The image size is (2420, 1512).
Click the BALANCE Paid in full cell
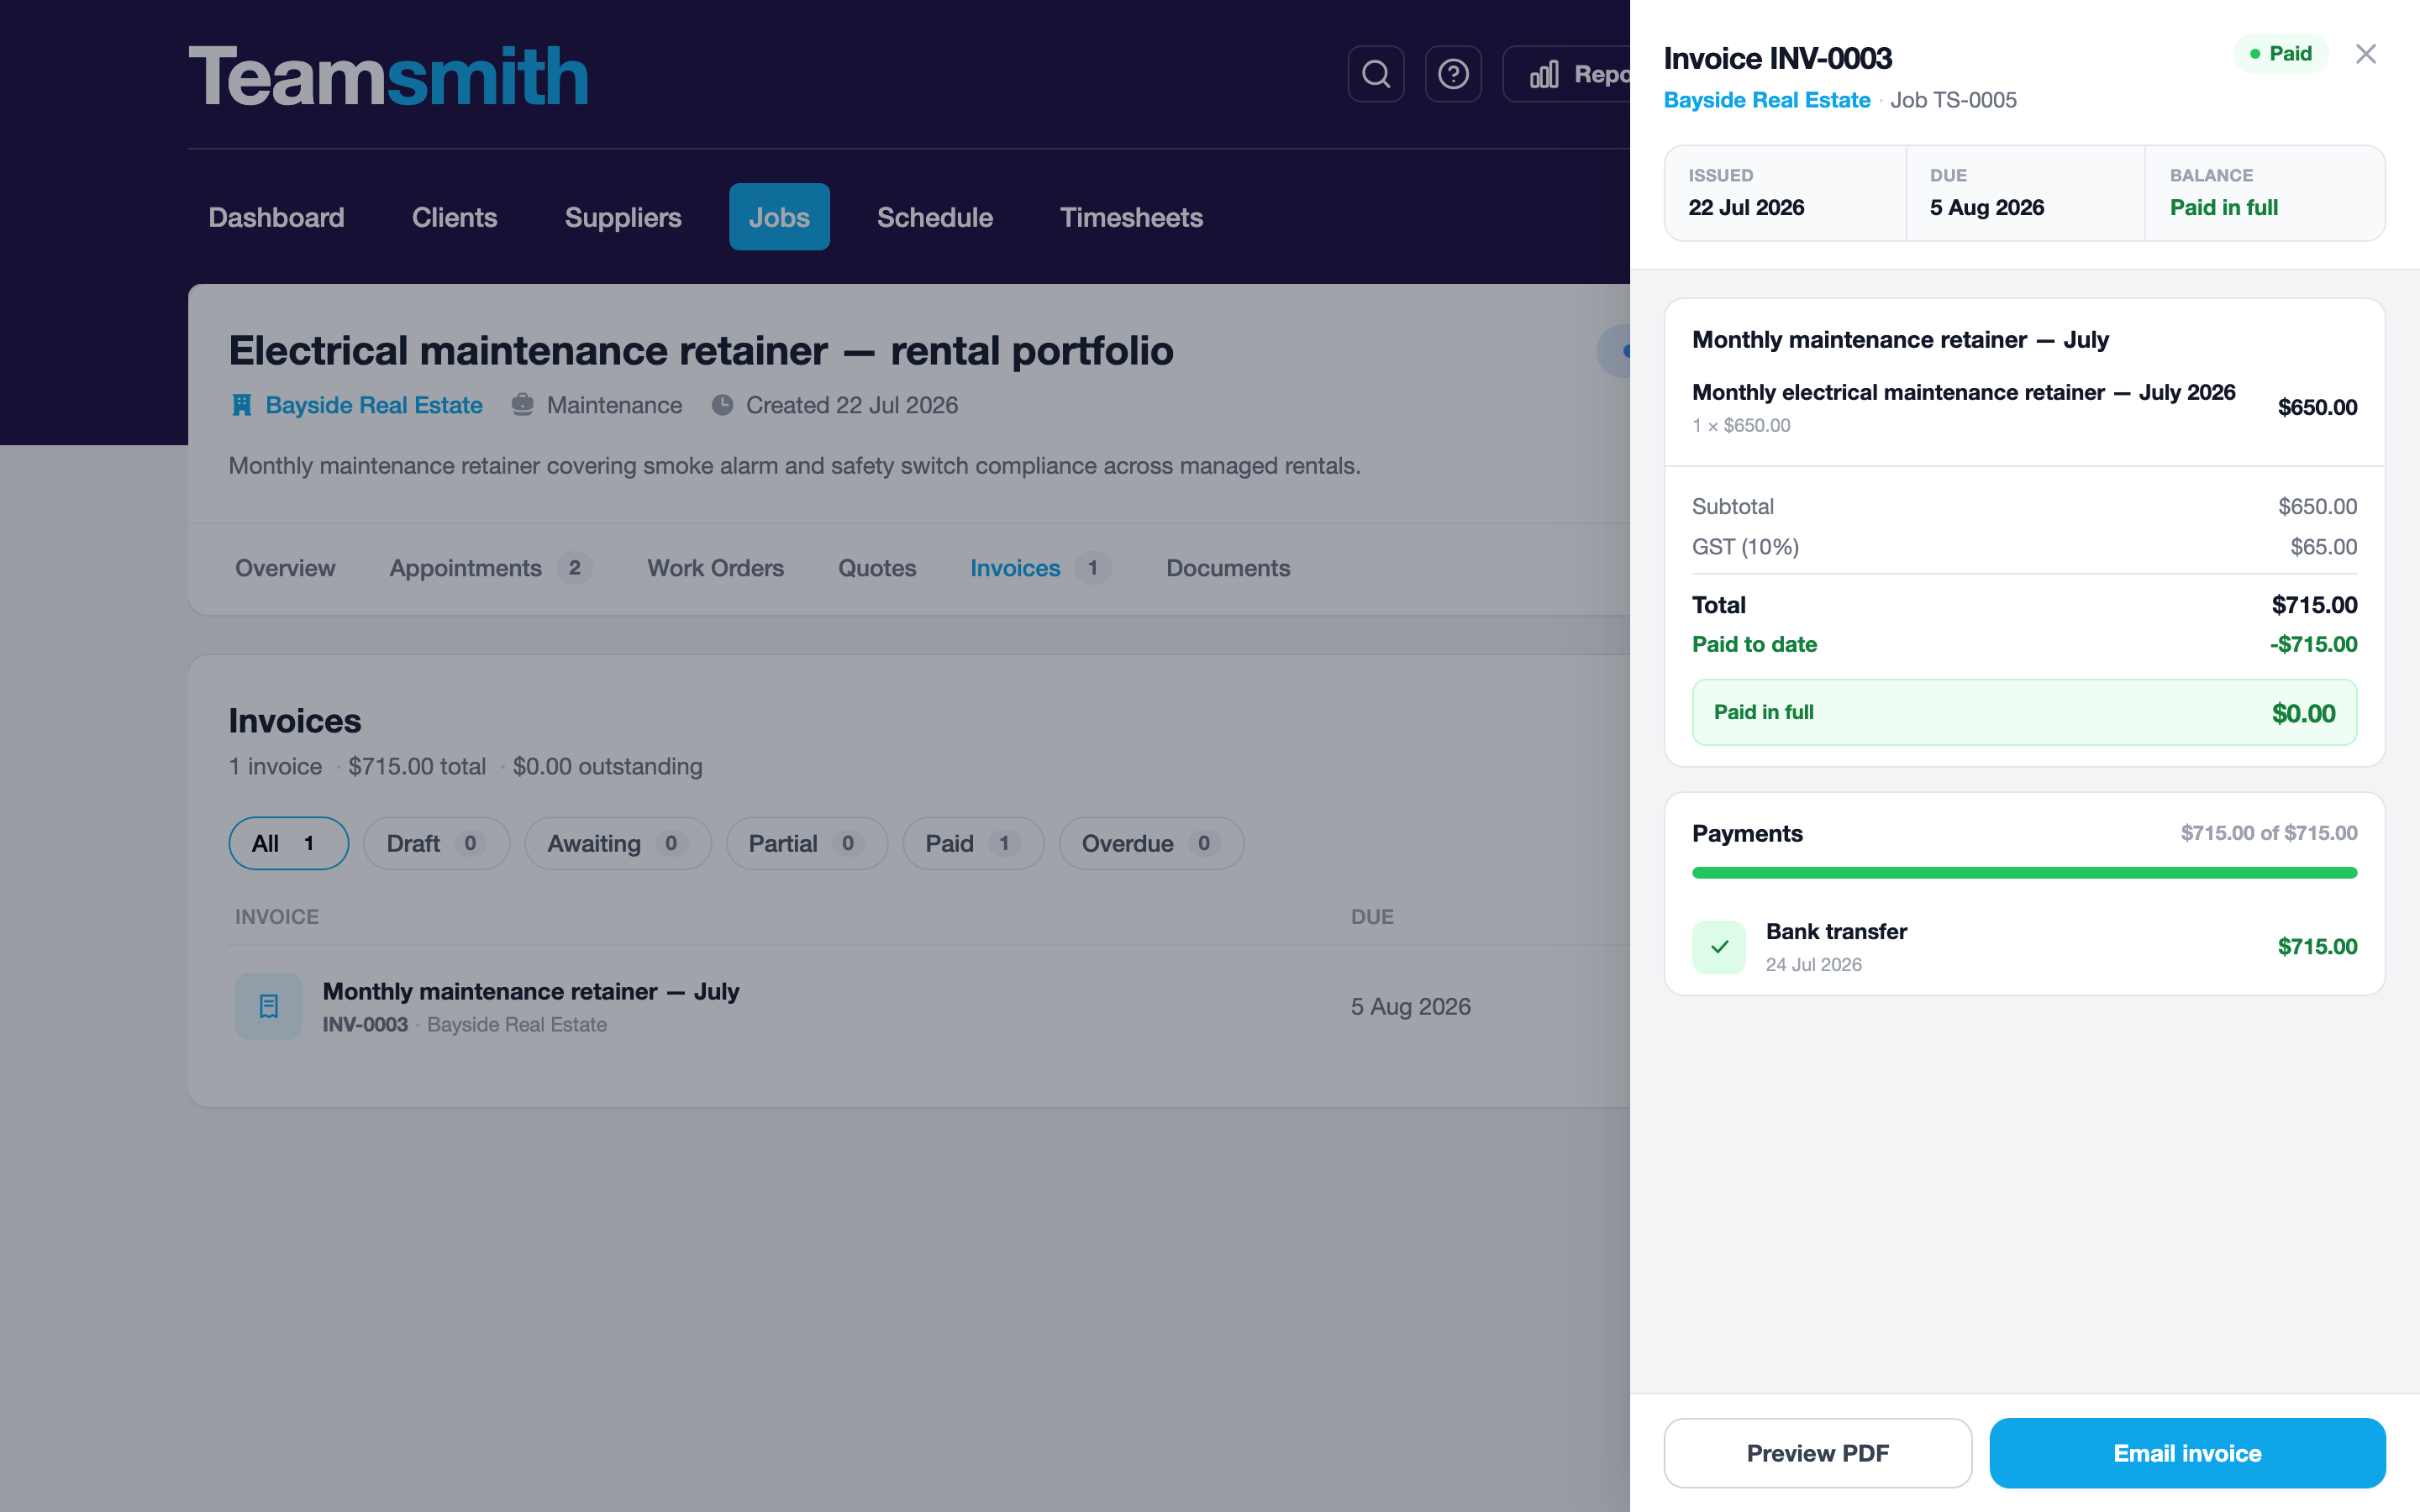[x=2265, y=193]
